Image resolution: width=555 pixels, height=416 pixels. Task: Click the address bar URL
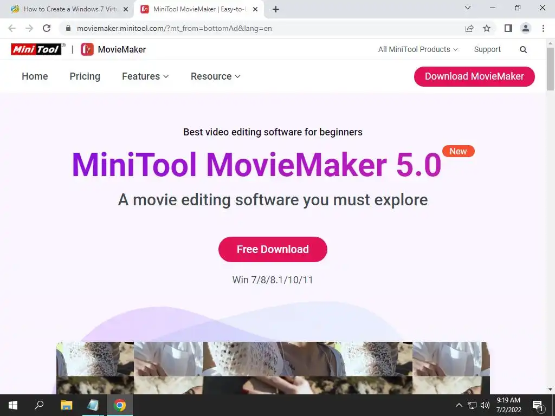(174, 28)
